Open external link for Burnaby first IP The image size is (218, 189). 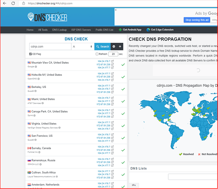[x=112, y=147]
